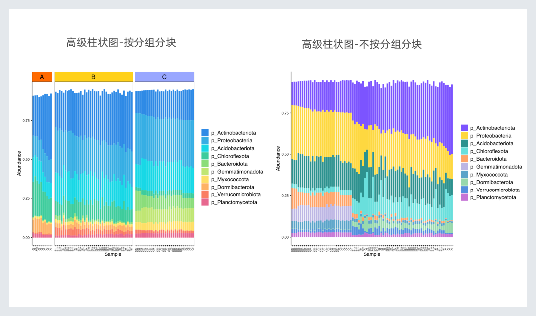Click the coral p_Verrucomicrobiota swatch in 按分组分块 legend

point(205,195)
